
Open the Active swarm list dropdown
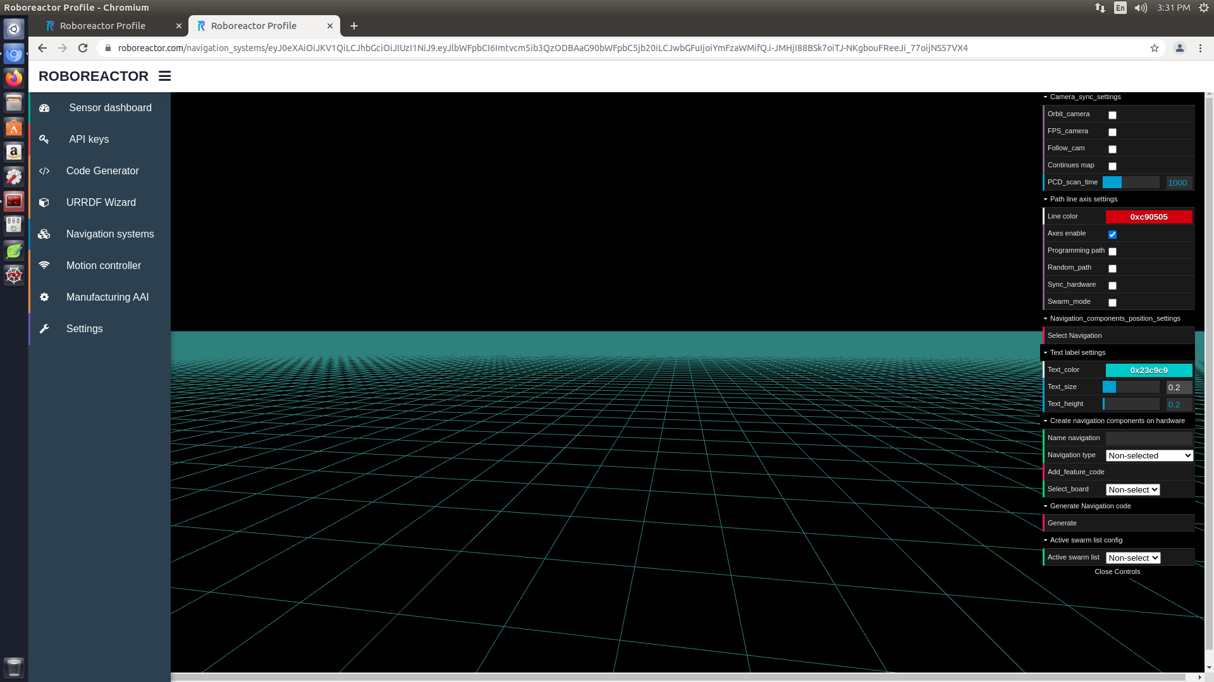click(1132, 558)
